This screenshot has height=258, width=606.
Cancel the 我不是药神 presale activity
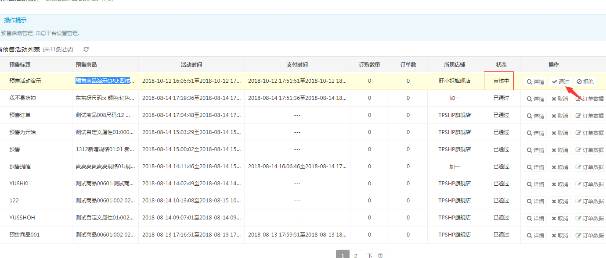tap(560, 99)
